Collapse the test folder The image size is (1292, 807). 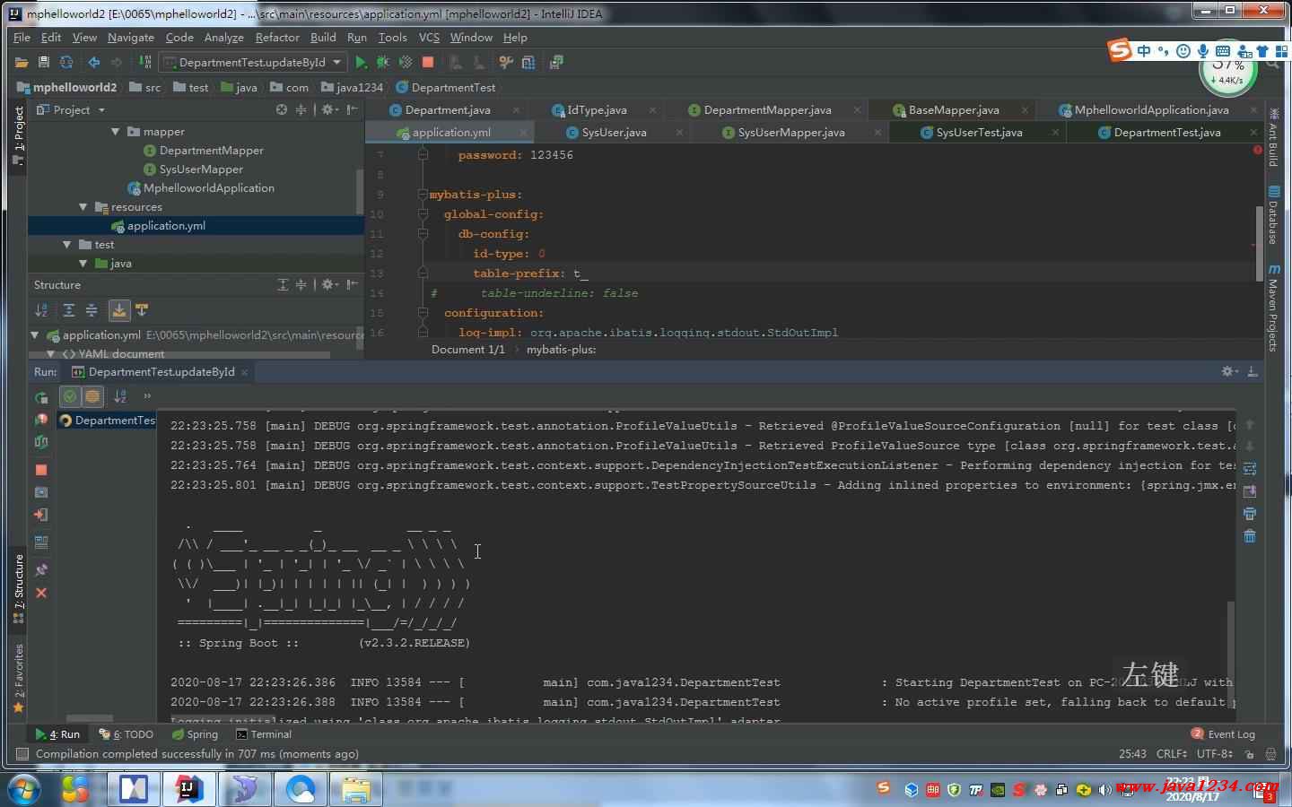(66, 245)
